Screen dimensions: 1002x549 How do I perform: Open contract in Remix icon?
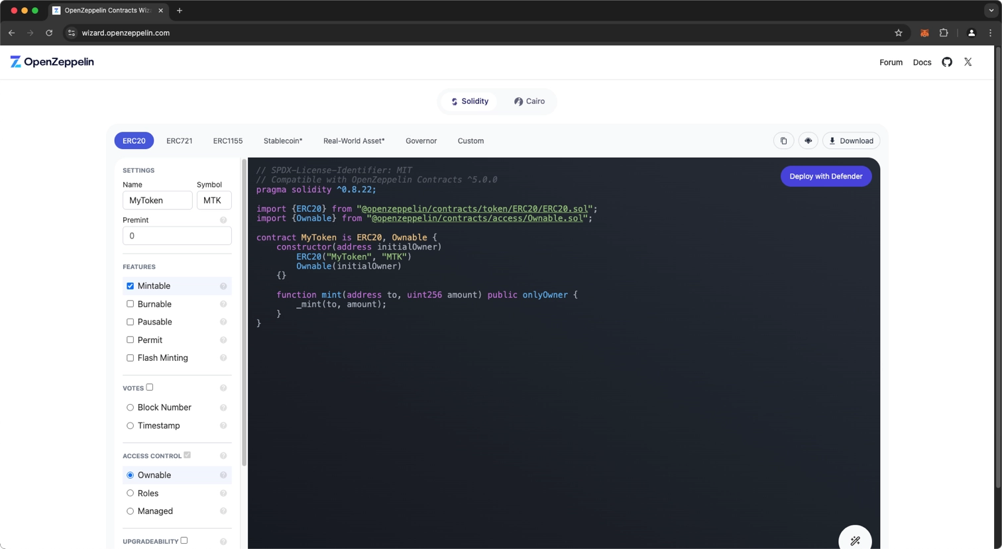808,140
